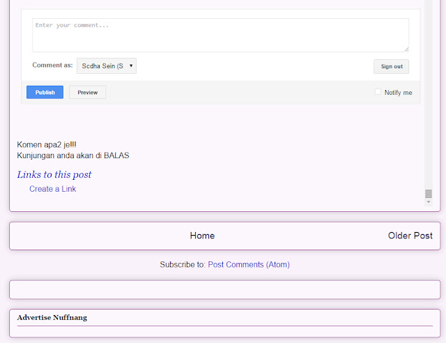
Task: Go to Home page link
Action: (202, 236)
